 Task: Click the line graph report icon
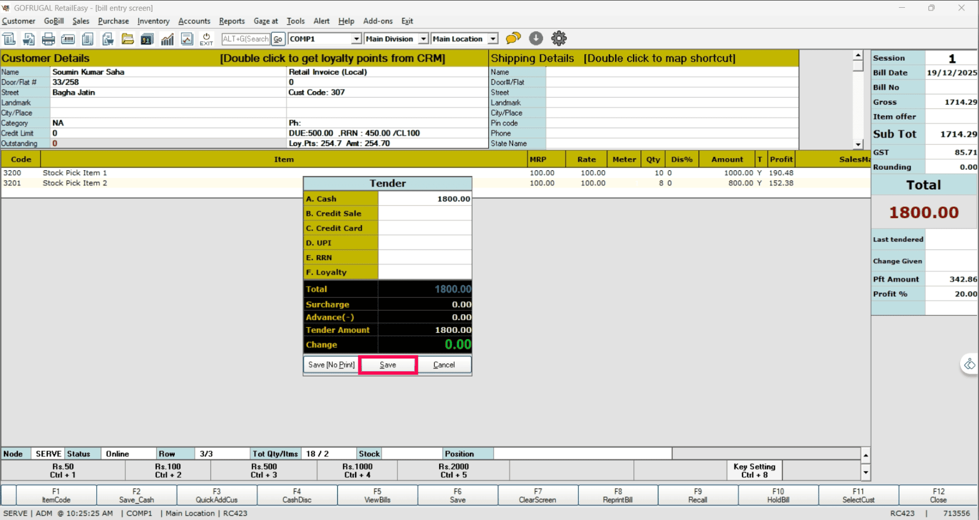click(187, 39)
